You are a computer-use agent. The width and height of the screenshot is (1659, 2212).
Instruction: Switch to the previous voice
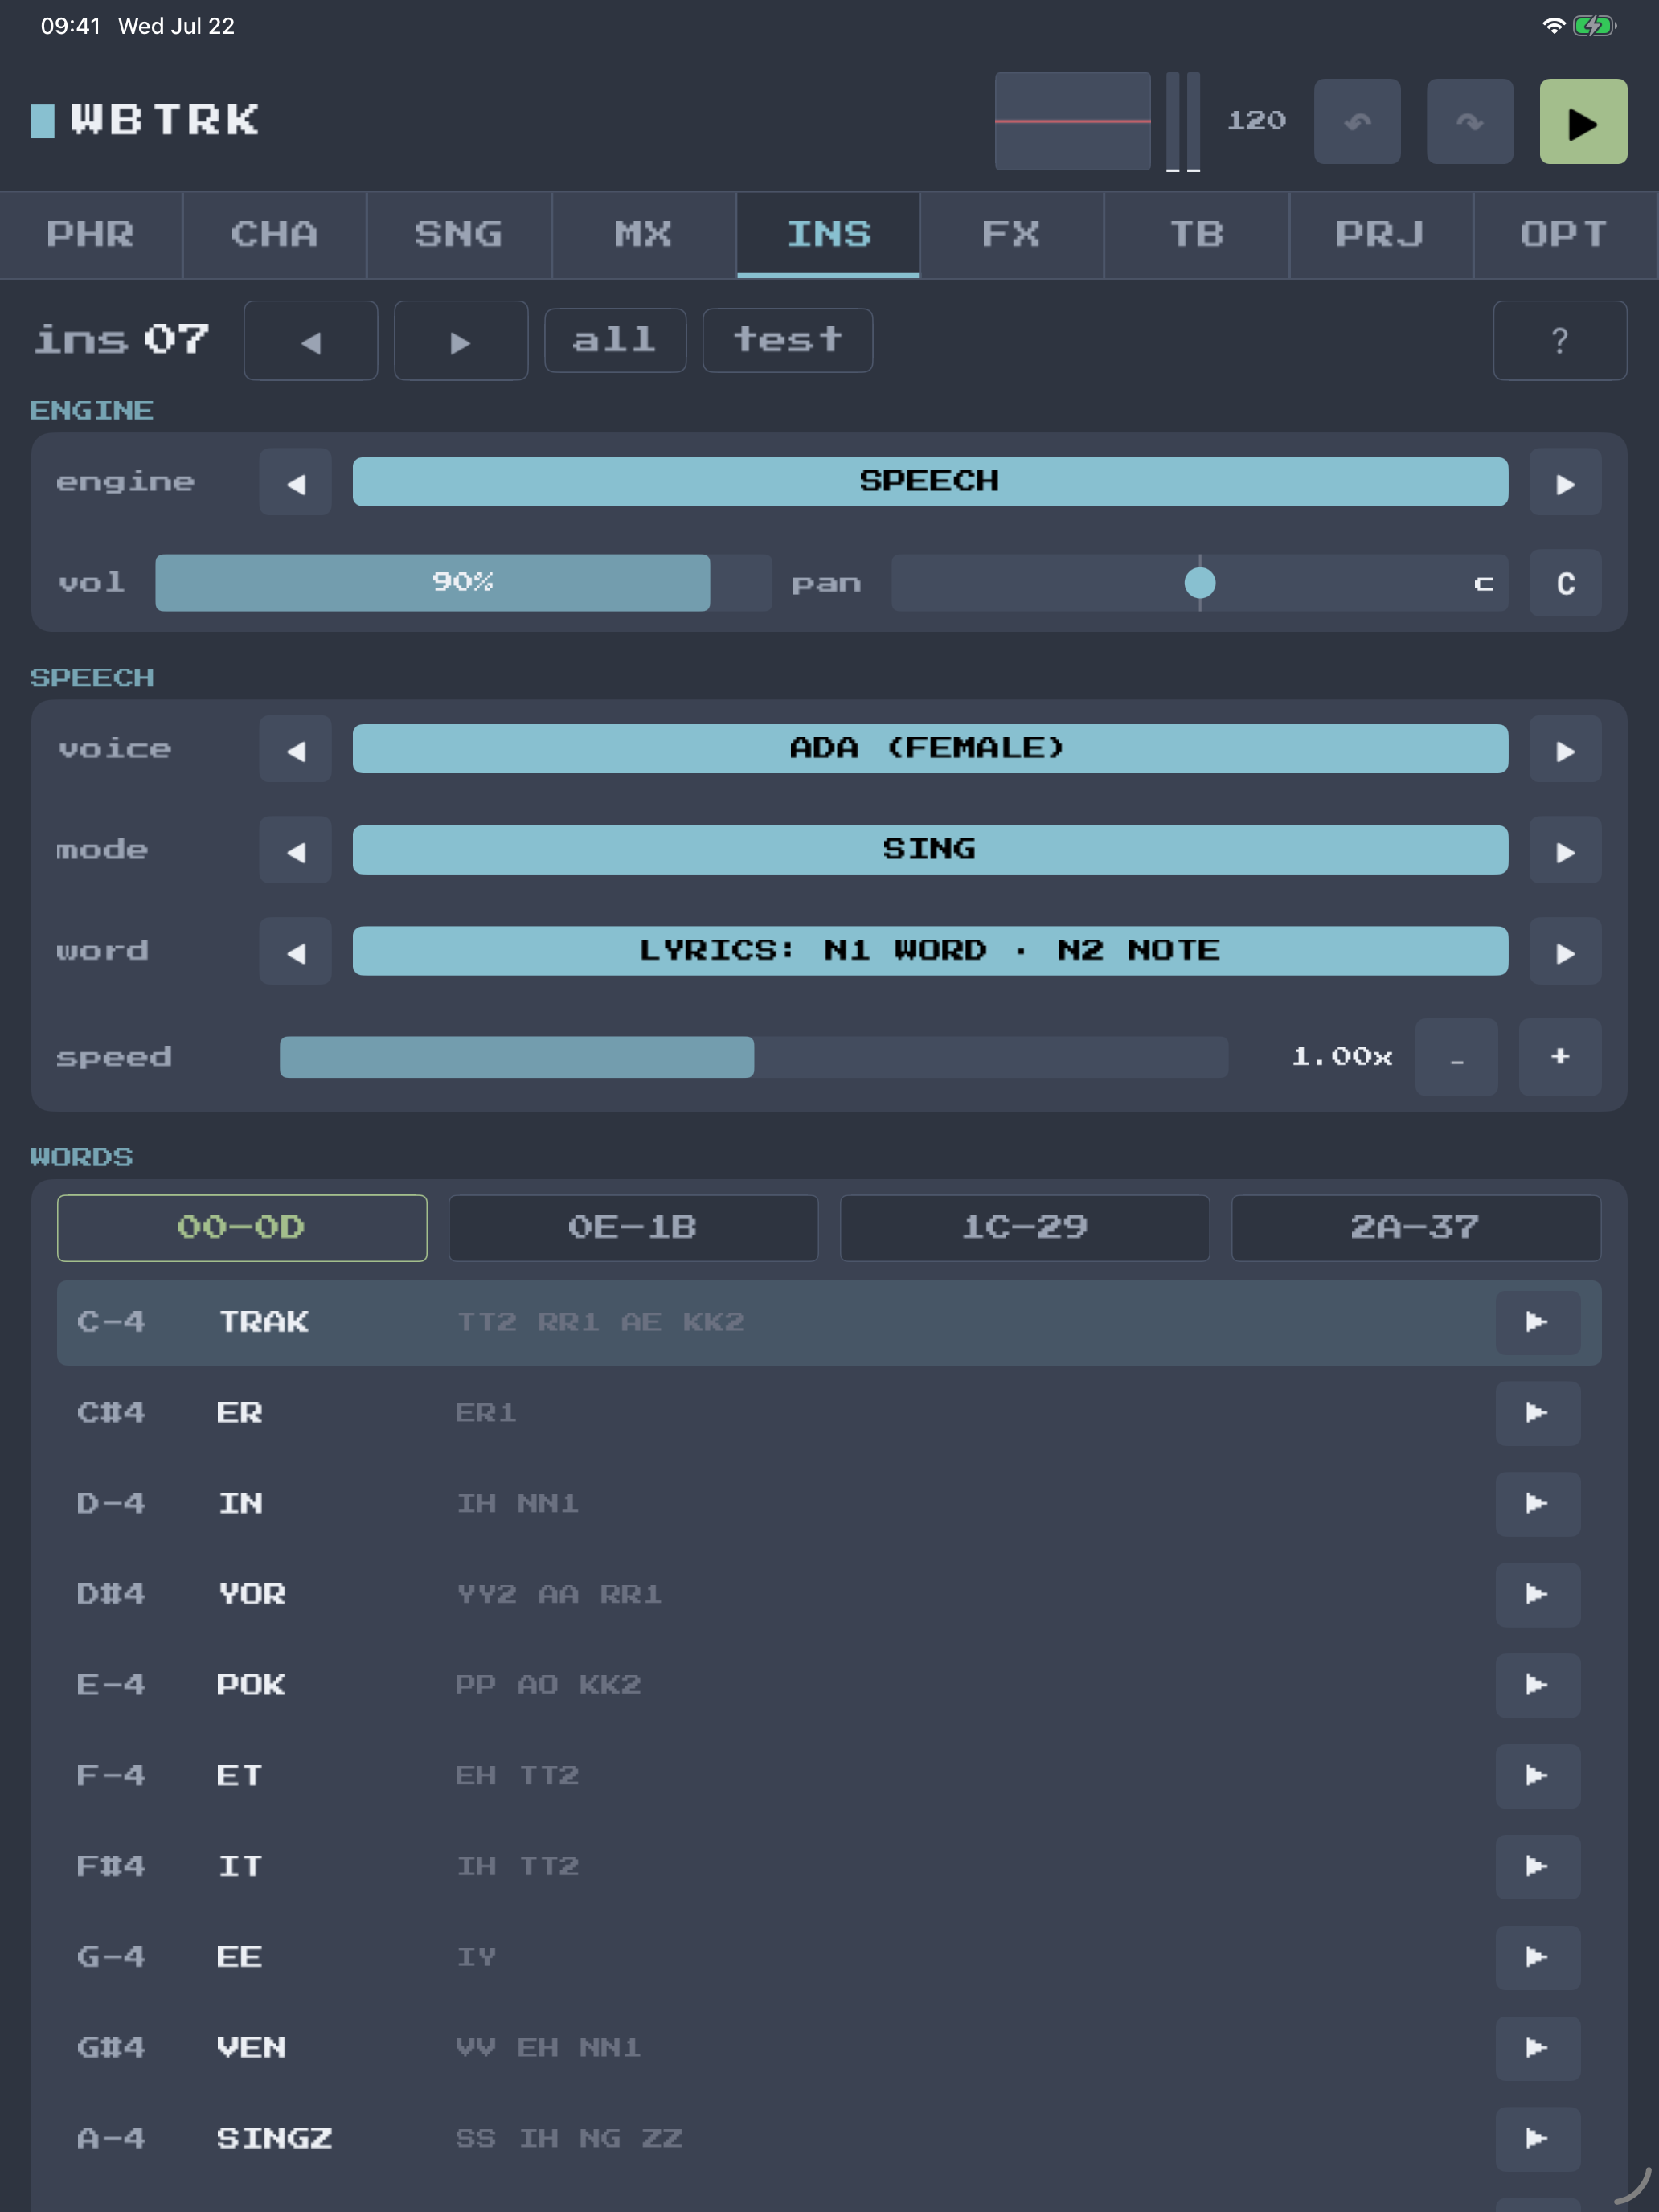(295, 750)
